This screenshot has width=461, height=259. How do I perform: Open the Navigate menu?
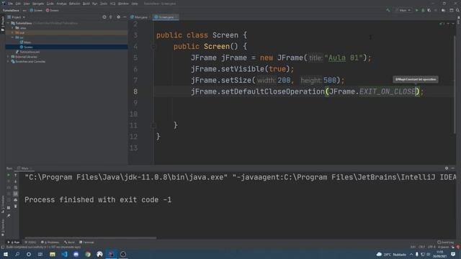pyautogui.click(x=38, y=4)
